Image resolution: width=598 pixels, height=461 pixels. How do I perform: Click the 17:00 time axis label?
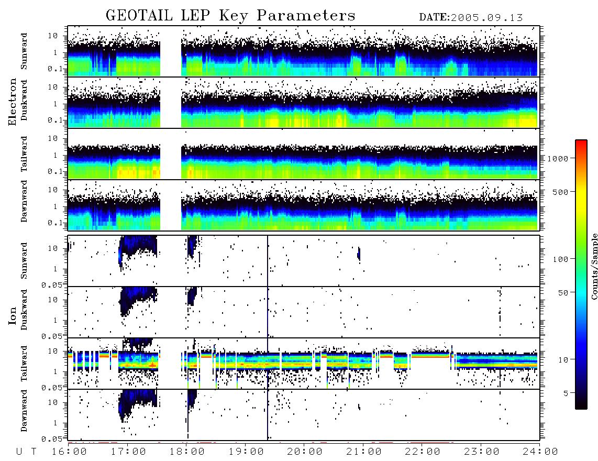[x=128, y=452]
